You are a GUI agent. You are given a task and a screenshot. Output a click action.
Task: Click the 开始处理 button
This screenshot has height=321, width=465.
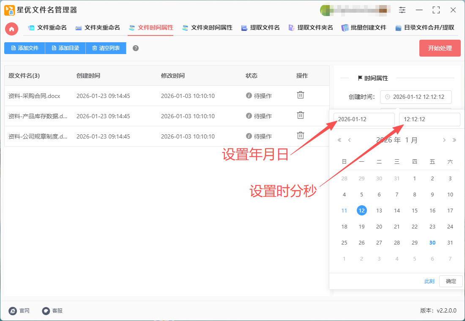tap(440, 48)
